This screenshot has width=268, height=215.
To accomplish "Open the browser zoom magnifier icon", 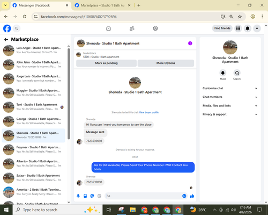I will [x=231, y=17].
